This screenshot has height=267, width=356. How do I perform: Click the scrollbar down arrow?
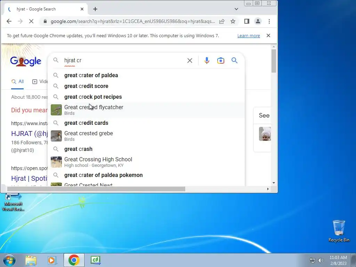(x=274, y=183)
